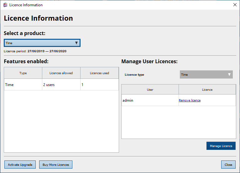The width and height of the screenshot is (240, 173).
Task: Click the app icon in the title bar
Action: (x=5, y=5)
